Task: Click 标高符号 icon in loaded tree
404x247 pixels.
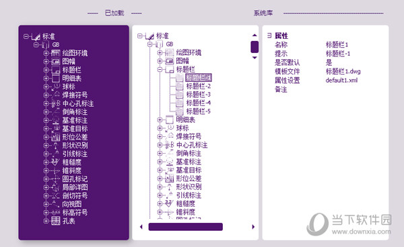Action: (55, 213)
